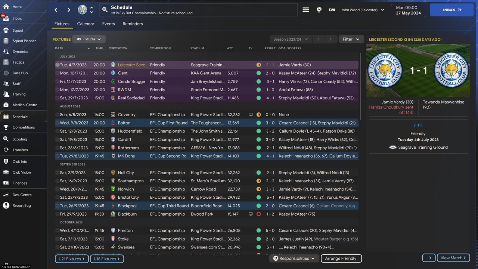Go to the next season with the right chevron
Screen dimensions: 478x269
330,39
